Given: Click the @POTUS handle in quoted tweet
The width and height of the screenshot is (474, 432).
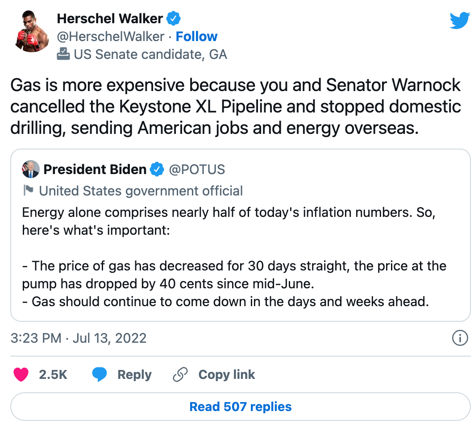Looking at the screenshot, I should 197,170.
